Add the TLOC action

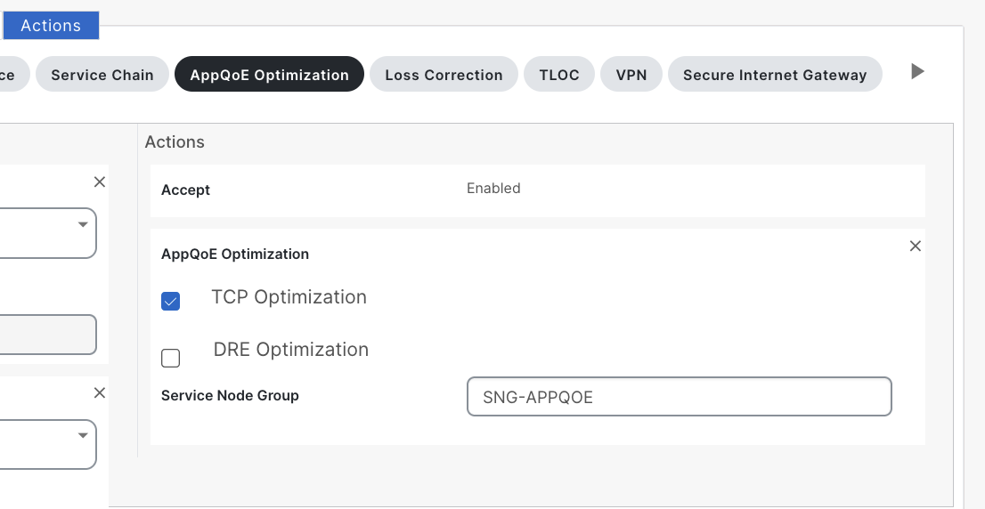click(559, 75)
